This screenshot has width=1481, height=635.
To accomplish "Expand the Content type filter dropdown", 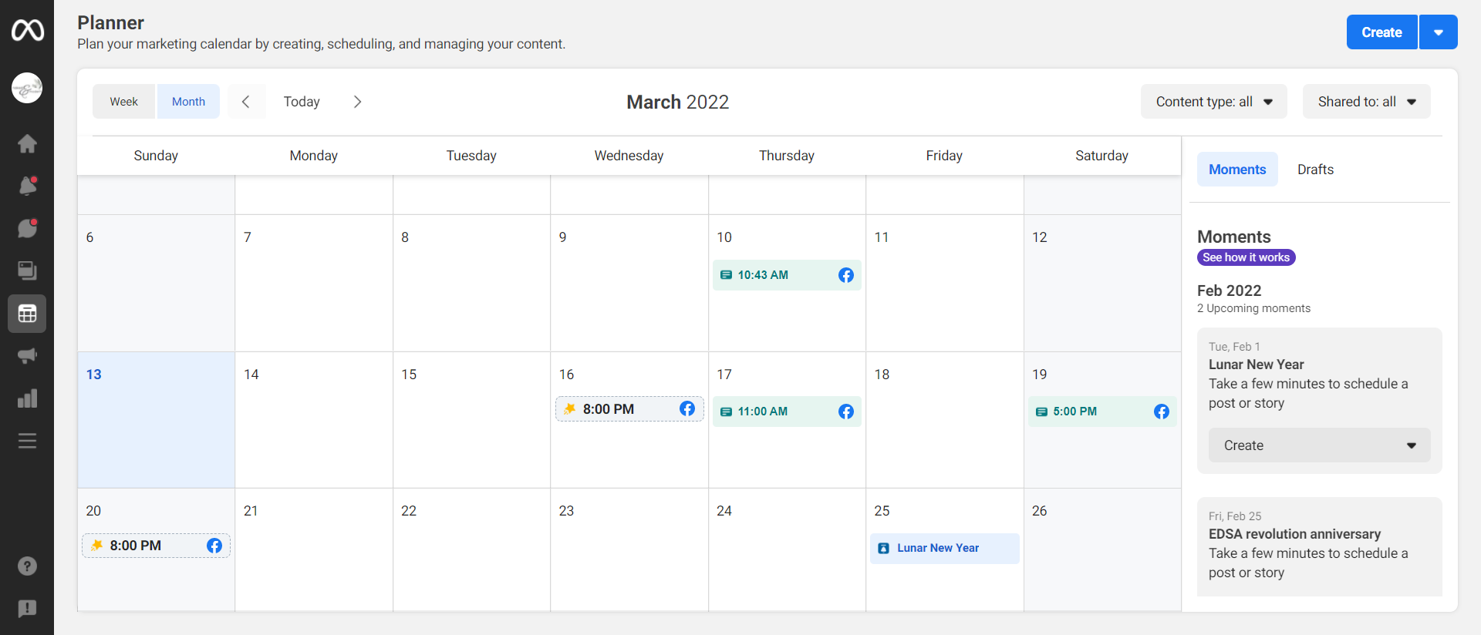I will [1213, 102].
